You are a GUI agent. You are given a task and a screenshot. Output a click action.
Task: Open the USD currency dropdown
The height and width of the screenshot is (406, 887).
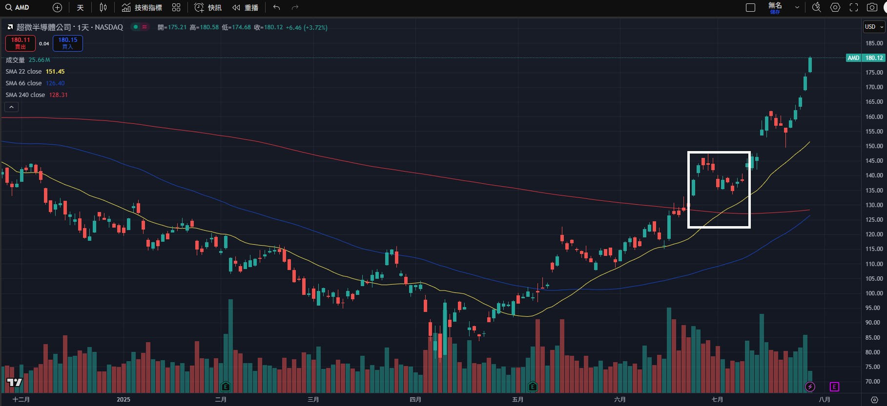click(x=874, y=27)
